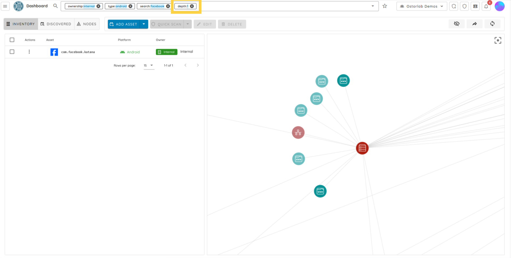Viewport: 511px width, 258px height.
Task: Click the search magnifier icon
Action: (55, 6)
